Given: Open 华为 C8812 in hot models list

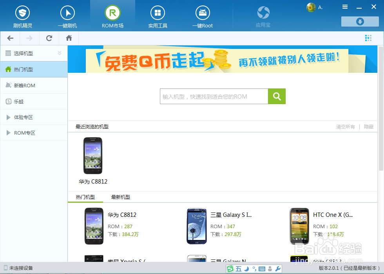Looking at the screenshot, I should pyautogui.click(x=122, y=215).
